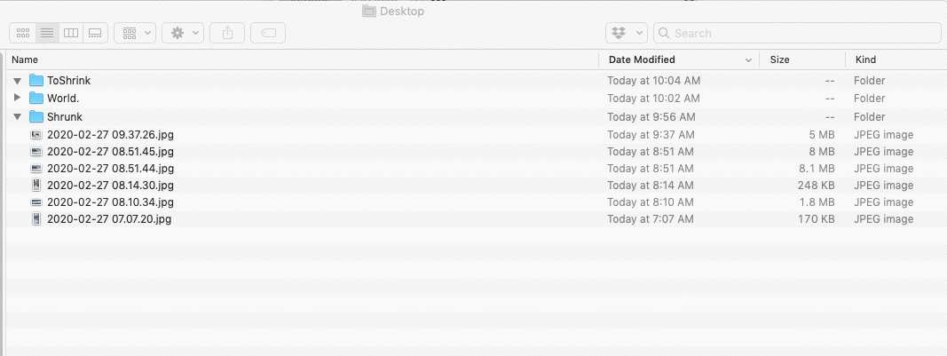This screenshot has width=947, height=356.
Task: Switch to icon view
Action: click(x=23, y=33)
